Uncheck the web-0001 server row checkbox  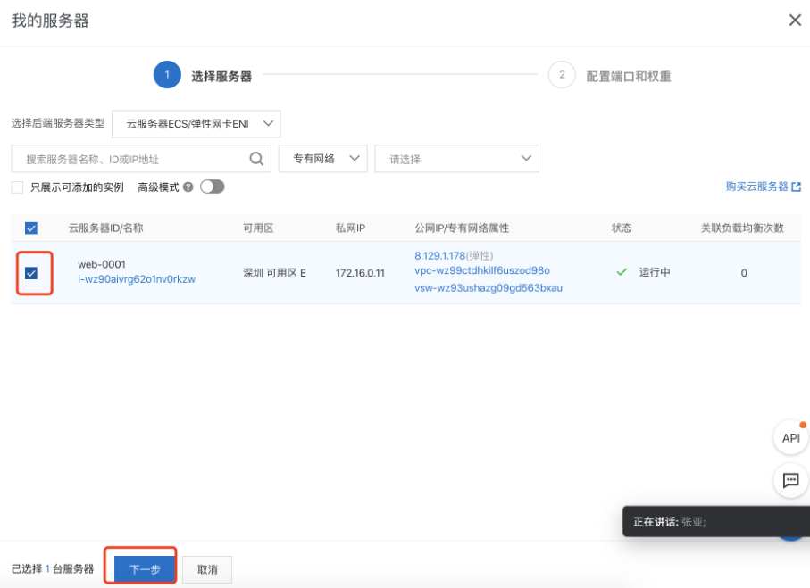pos(29,272)
